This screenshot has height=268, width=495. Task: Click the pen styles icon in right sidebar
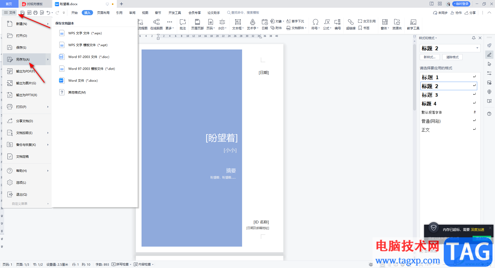(489, 55)
